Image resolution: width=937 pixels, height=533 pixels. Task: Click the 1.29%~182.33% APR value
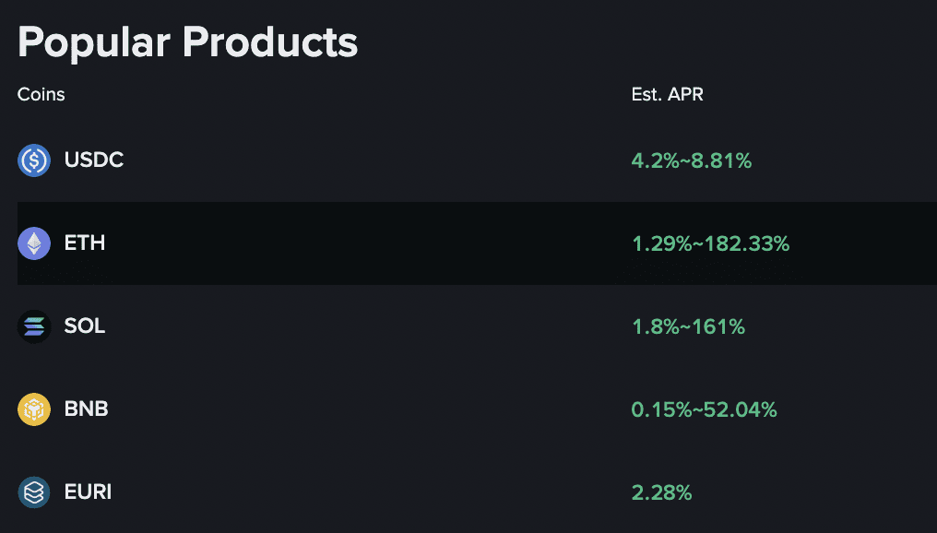[710, 244]
